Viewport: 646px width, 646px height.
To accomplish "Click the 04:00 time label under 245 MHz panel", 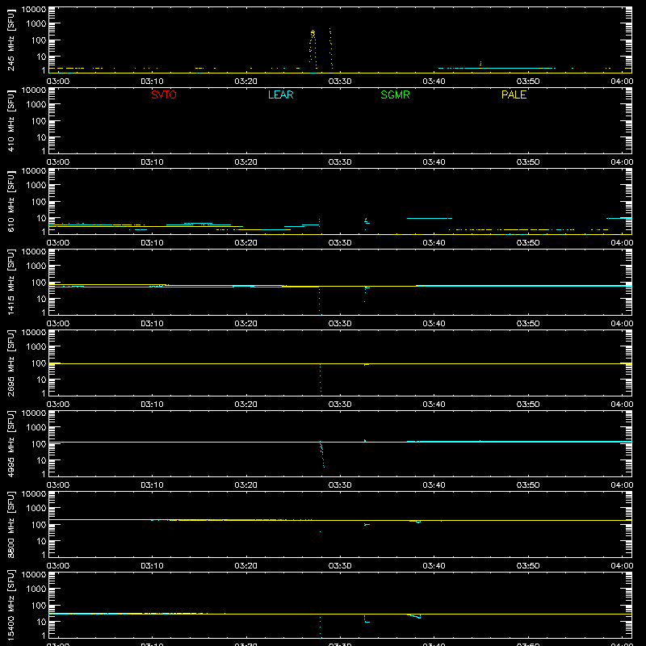I will (x=622, y=82).
